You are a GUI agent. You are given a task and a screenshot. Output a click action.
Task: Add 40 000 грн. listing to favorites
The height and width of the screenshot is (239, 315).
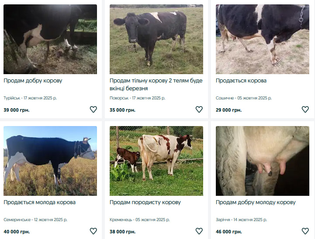pyautogui.click(x=93, y=231)
